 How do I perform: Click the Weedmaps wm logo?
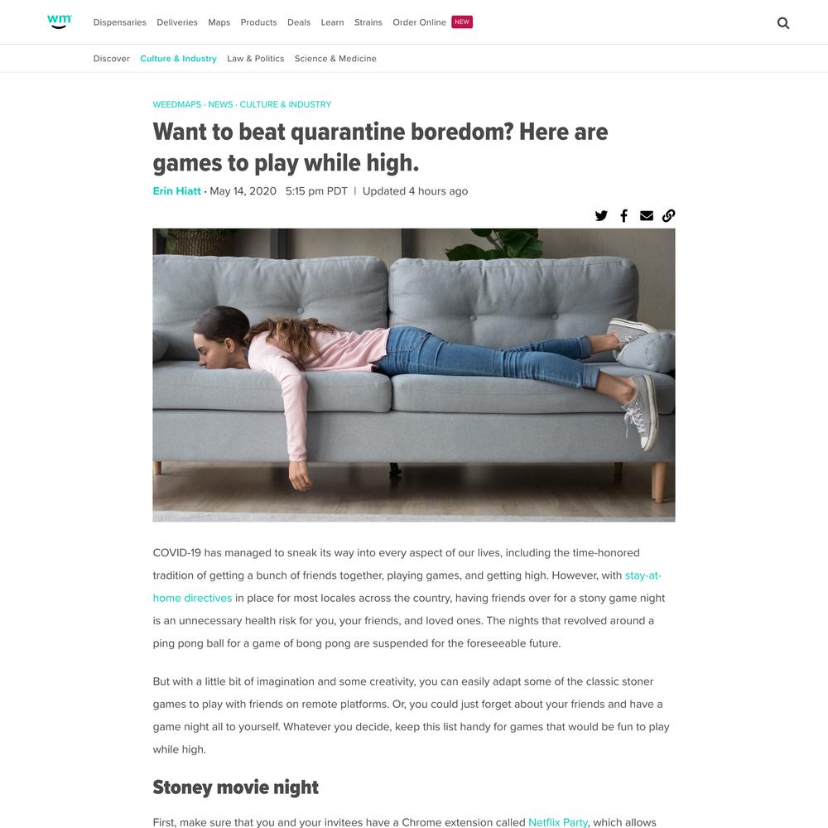click(x=59, y=22)
